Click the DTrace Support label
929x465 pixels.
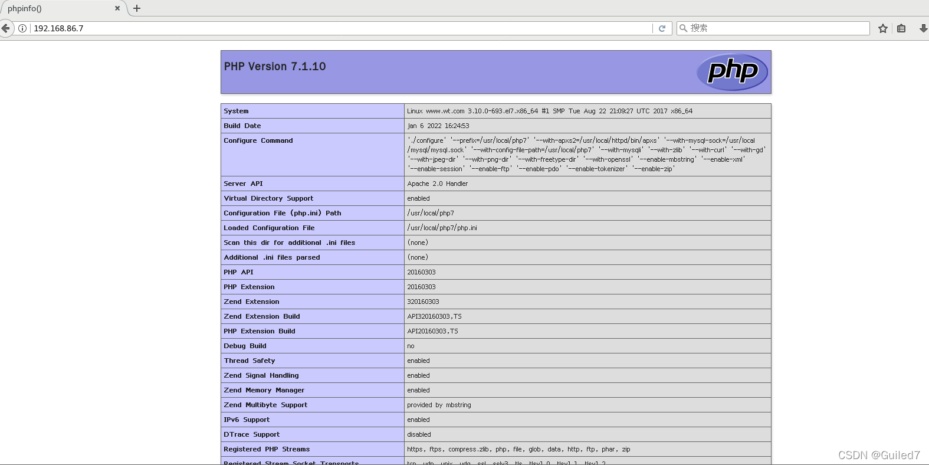pyautogui.click(x=252, y=434)
